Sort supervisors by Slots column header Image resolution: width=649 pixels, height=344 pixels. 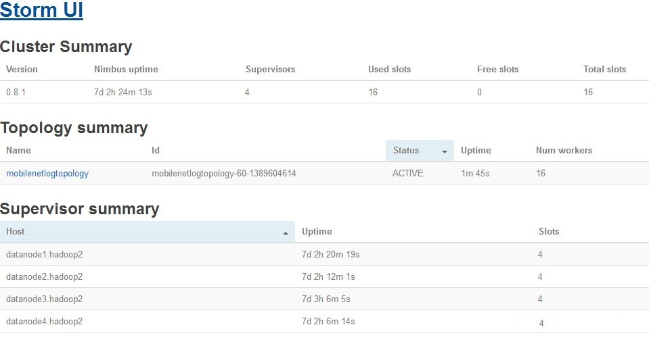[549, 231]
